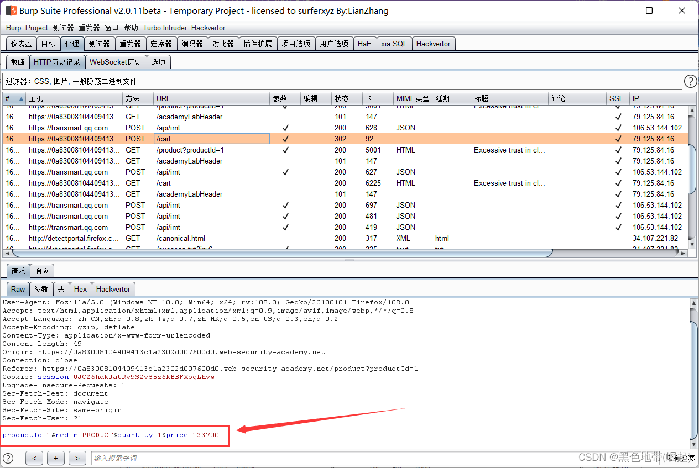The image size is (699, 468).
Task: Switch to the 测试器 main tab
Action: (x=99, y=44)
